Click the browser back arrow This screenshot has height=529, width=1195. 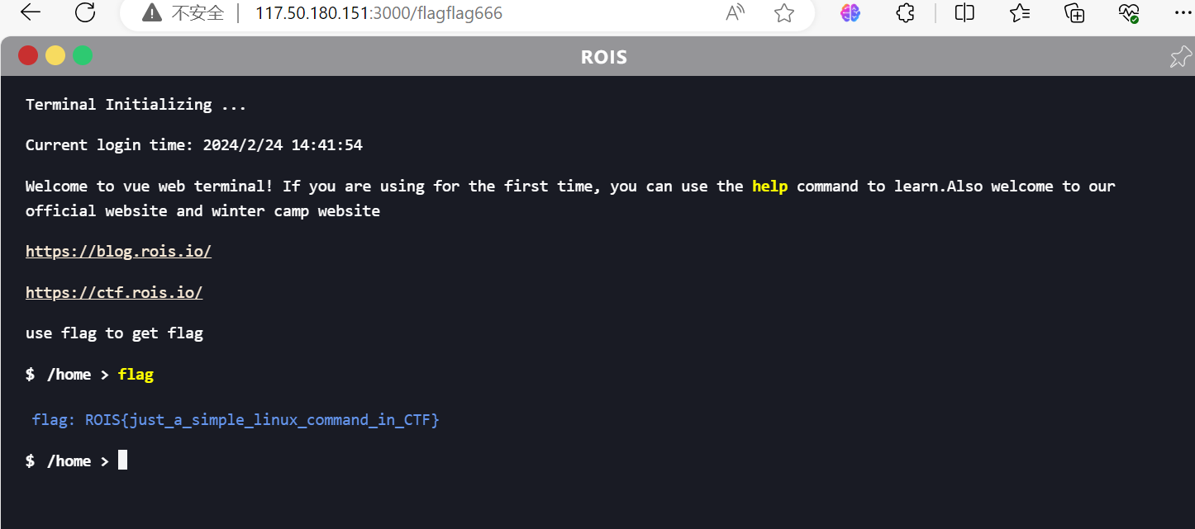pos(31,12)
